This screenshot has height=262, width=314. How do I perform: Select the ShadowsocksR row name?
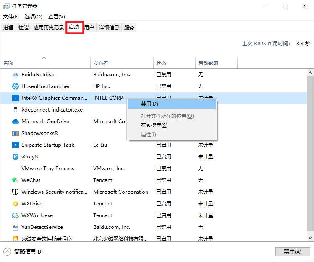[x=39, y=133]
